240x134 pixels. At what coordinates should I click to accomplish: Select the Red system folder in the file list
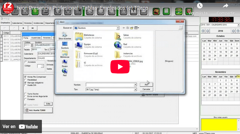coord(128,46)
